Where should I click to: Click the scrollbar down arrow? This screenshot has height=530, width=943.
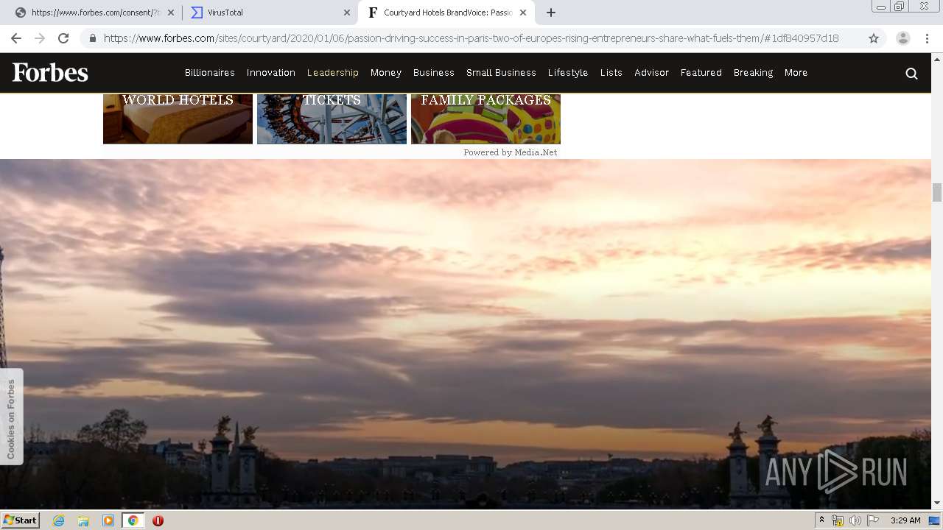tap(937, 504)
